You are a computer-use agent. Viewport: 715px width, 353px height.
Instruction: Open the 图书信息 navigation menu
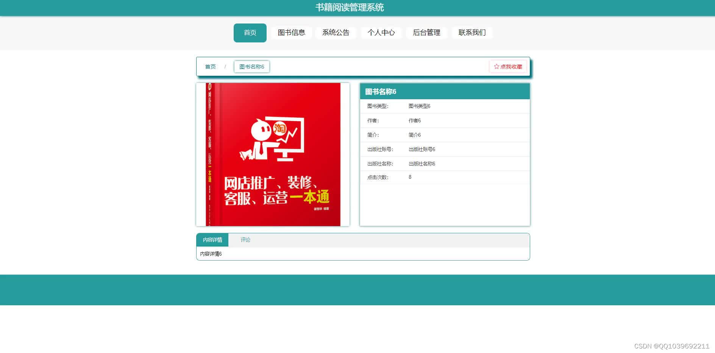click(291, 33)
